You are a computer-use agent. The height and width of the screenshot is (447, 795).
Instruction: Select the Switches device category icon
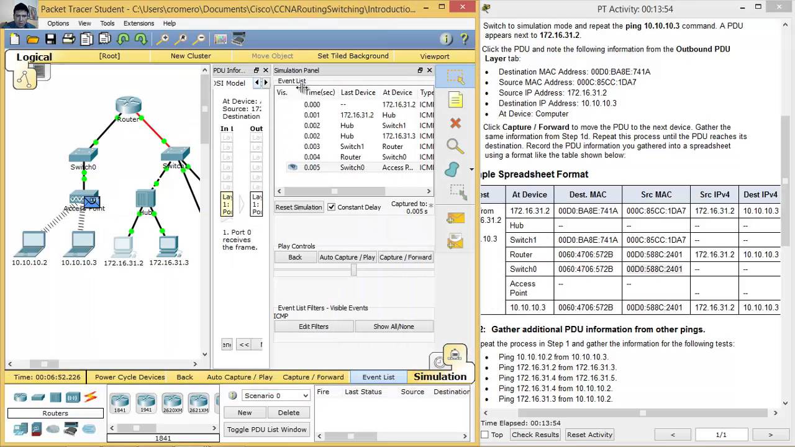pyautogui.click(x=38, y=397)
